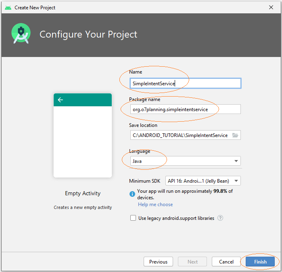
Task: Click the blue info icon beside device coverage
Action: (132, 194)
